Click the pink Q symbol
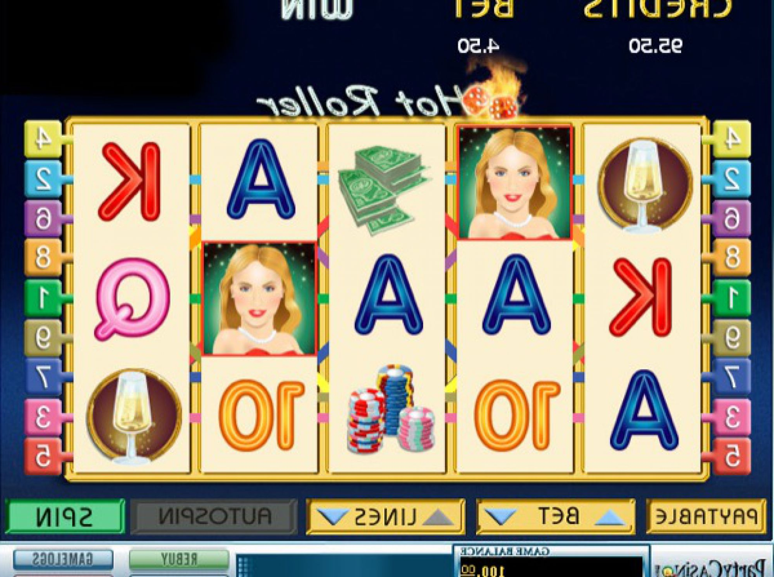The height and width of the screenshot is (577, 774). (132, 299)
